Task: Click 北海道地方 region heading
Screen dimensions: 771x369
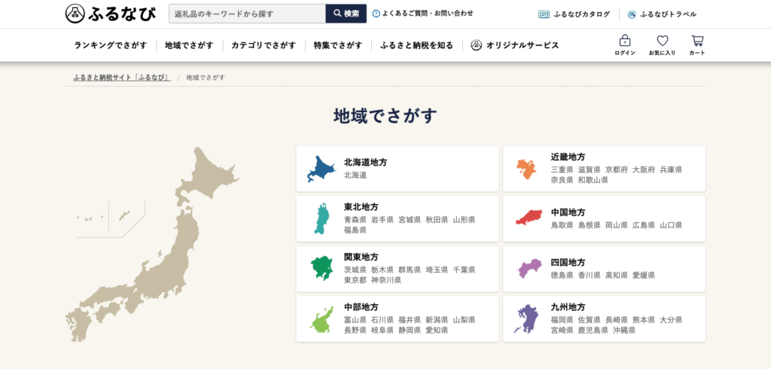Action: tap(365, 162)
